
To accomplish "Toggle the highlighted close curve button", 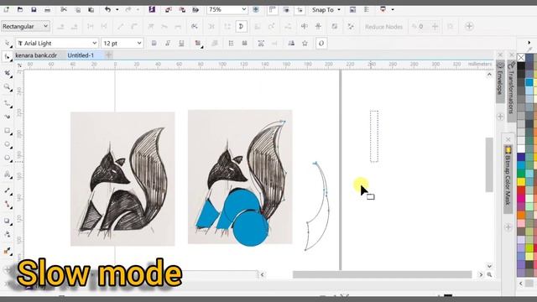I will 241,26.
